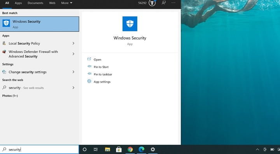Click the search box magnifier icon
Viewport: 280px width, 154px height.
4,149
